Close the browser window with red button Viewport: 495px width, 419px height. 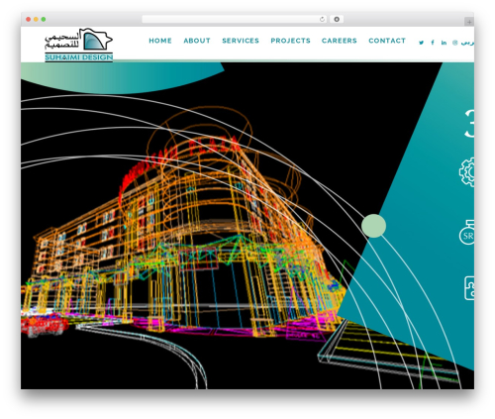[29, 20]
